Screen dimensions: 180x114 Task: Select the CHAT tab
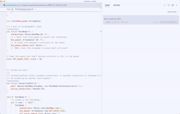point(107,5)
